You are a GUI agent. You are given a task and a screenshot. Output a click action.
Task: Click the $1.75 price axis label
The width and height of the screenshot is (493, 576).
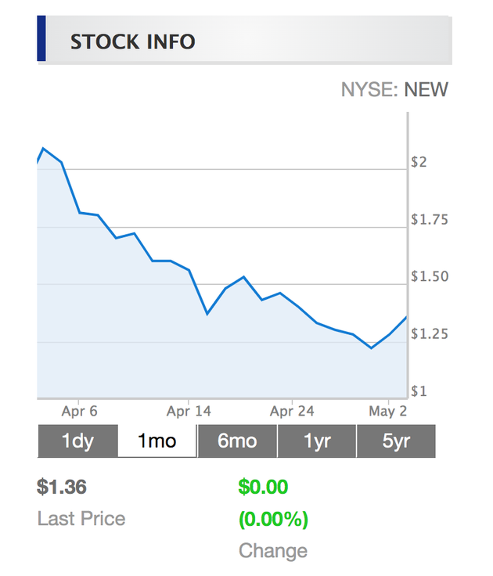430,220
